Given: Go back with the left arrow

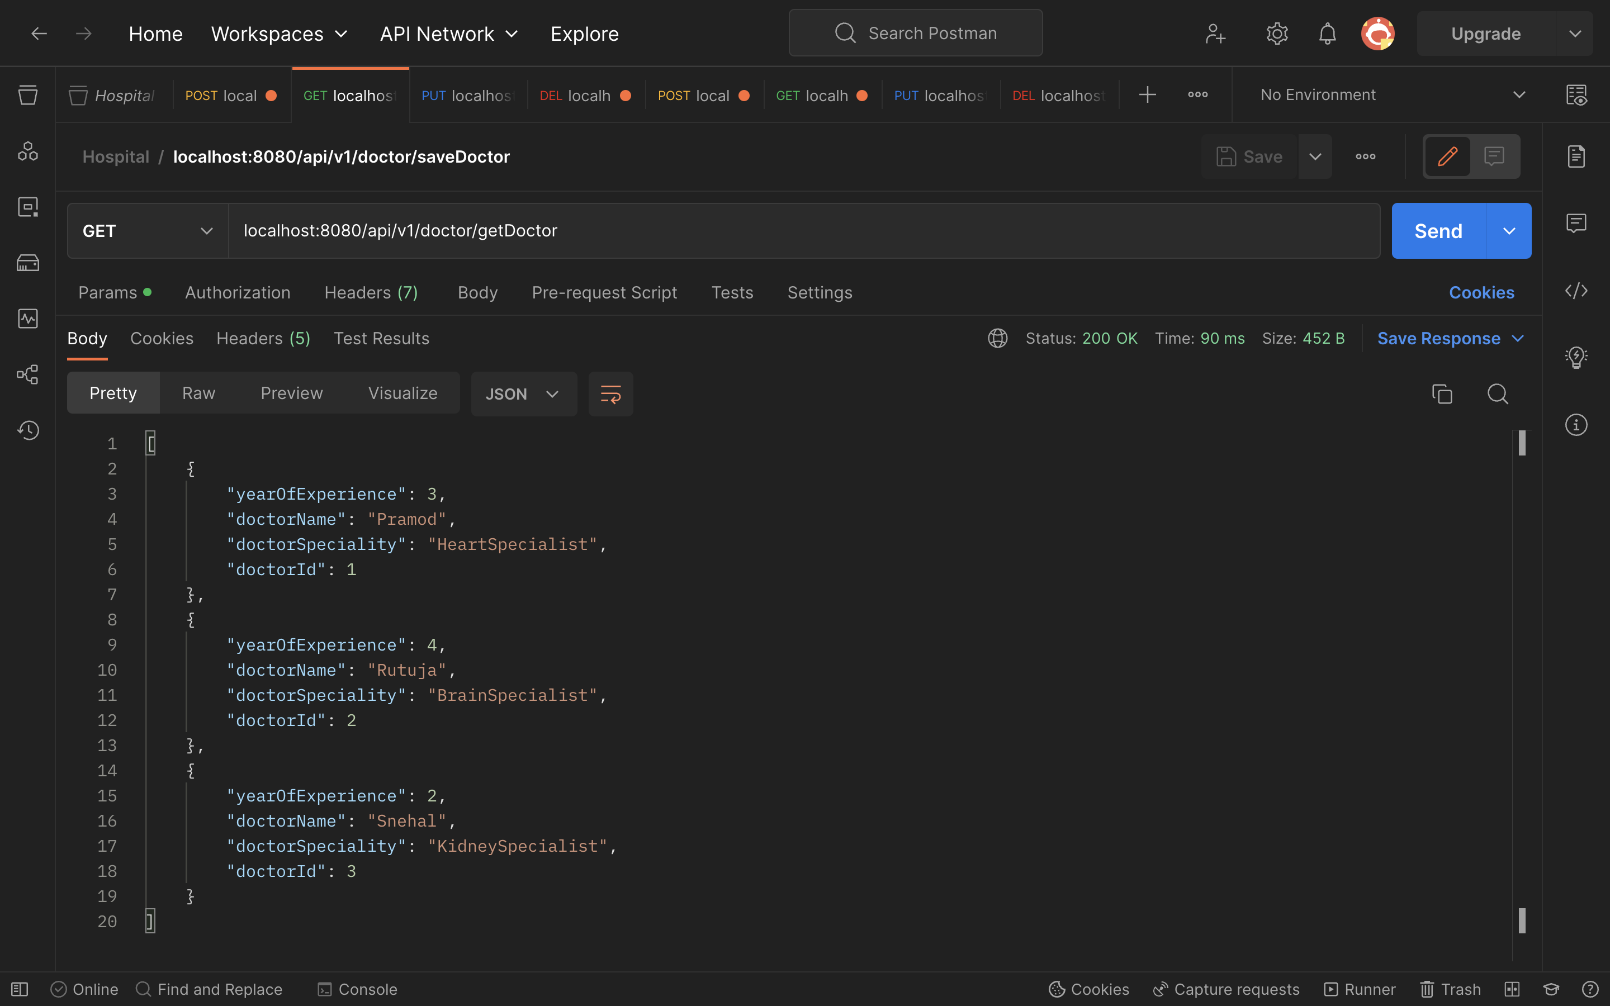Looking at the screenshot, I should (x=39, y=34).
